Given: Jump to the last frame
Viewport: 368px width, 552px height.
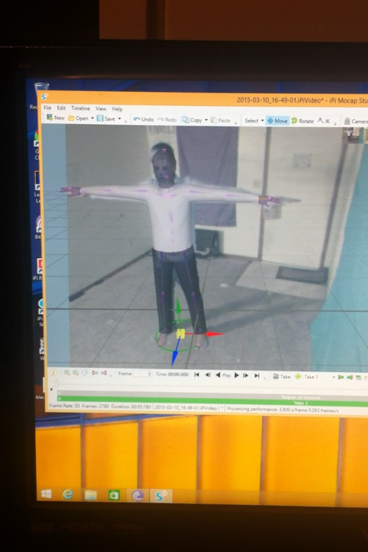Looking at the screenshot, I should (x=257, y=375).
